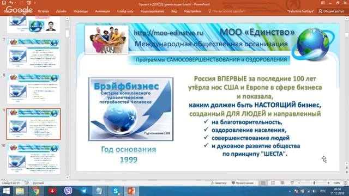Select slide 9 thumbnail
The width and height of the screenshot is (349, 196).
(33, 124)
